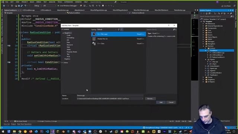Open the FILE menu
This screenshot has width=238, height=134.
coord(7,2)
